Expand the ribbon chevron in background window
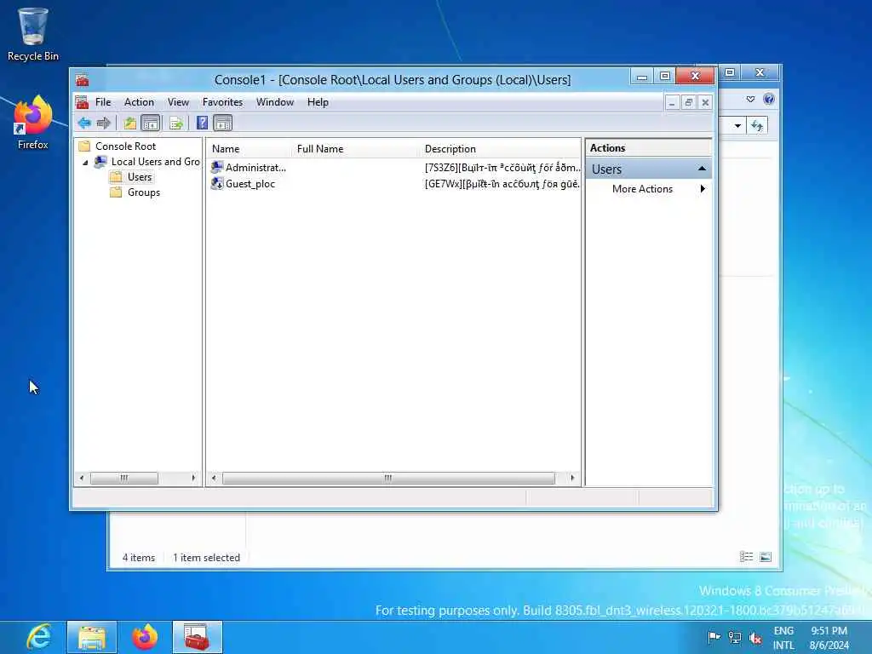This screenshot has height=654, width=872. (750, 99)
